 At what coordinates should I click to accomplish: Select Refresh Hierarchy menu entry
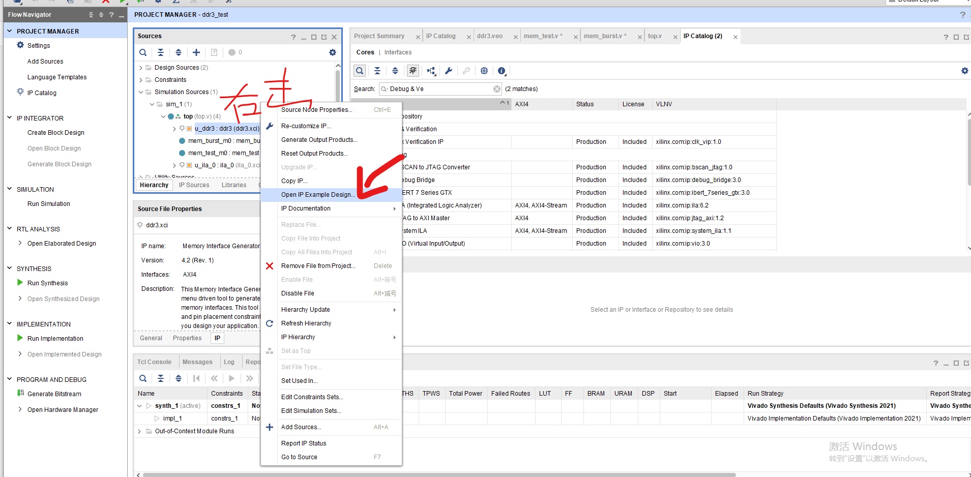331,323
